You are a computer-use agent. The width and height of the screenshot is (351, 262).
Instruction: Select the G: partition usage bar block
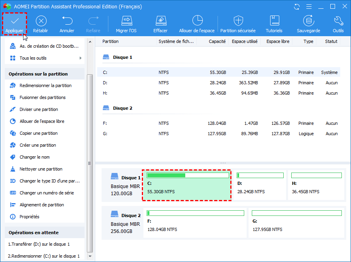click(296, 223)
